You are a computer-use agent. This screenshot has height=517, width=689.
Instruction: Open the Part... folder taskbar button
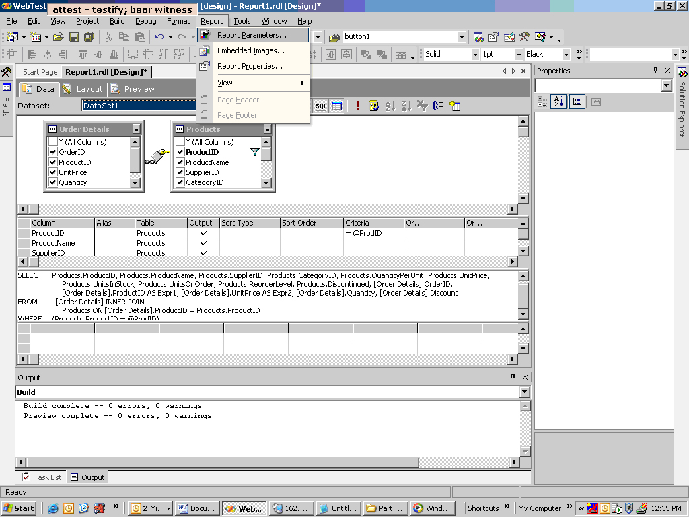tap(386, 508)
